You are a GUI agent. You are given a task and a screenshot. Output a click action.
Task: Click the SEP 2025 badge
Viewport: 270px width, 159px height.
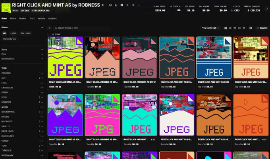pyautogui.click(x=25, y=11)
